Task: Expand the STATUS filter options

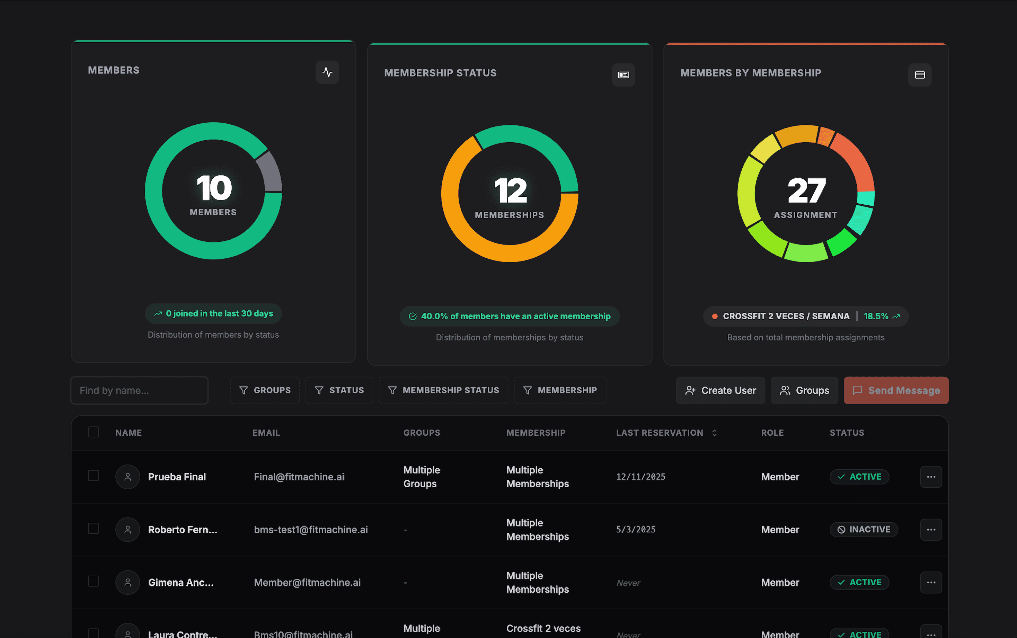Action: click(339, 390)
